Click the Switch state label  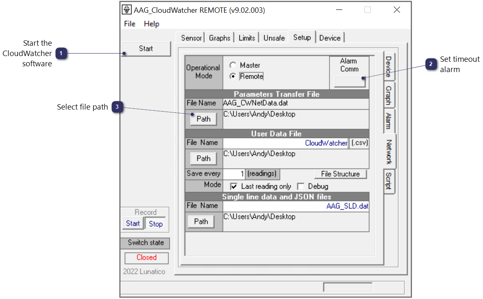[x=145, y=243]
